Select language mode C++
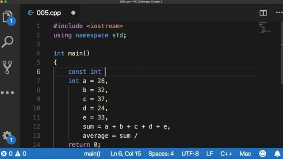The width and height of the screenshot is (283, 159). point(226,154)
